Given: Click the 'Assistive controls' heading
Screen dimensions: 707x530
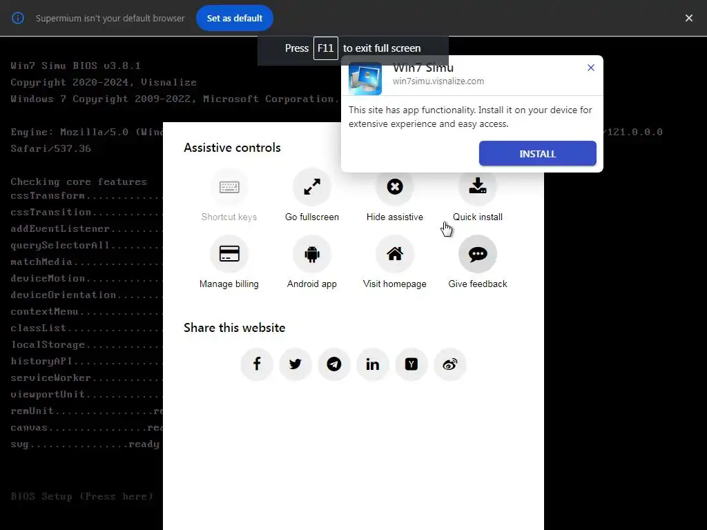Looking at the screenshot, I should [232, 148].
